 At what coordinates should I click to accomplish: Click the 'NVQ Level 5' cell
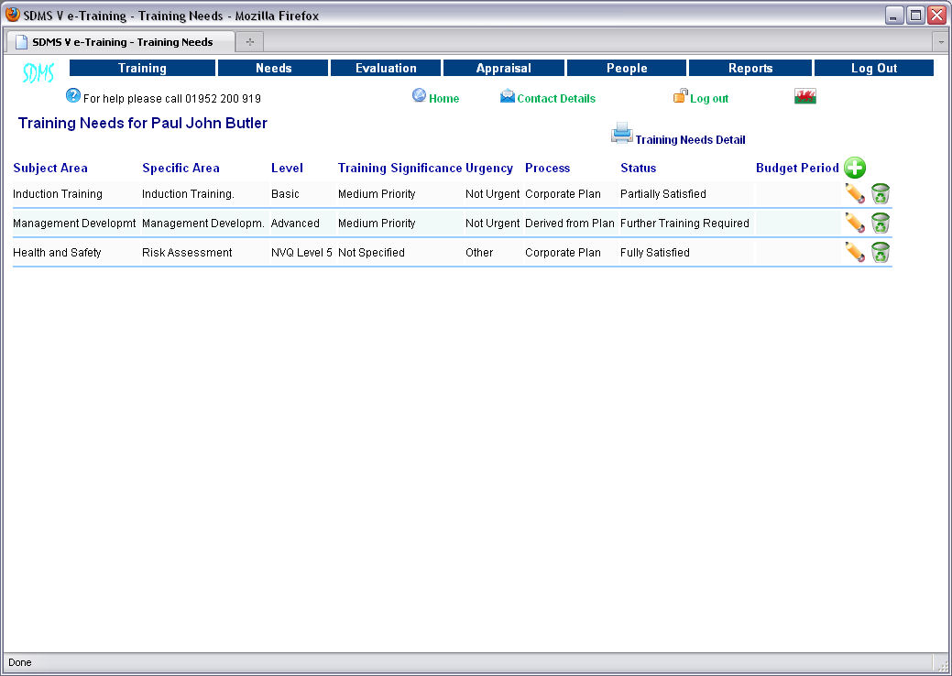click(x=301, y=253)
